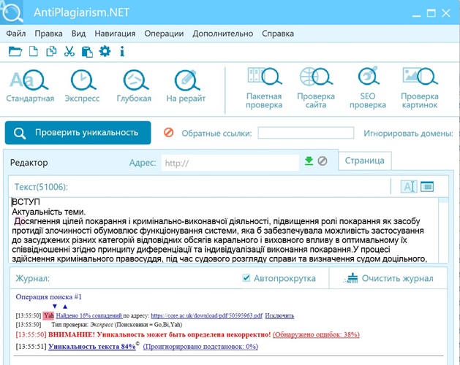Toggle the Автопрокрутка checkbox
The image size is (460, 365).
tap(246, 277)
